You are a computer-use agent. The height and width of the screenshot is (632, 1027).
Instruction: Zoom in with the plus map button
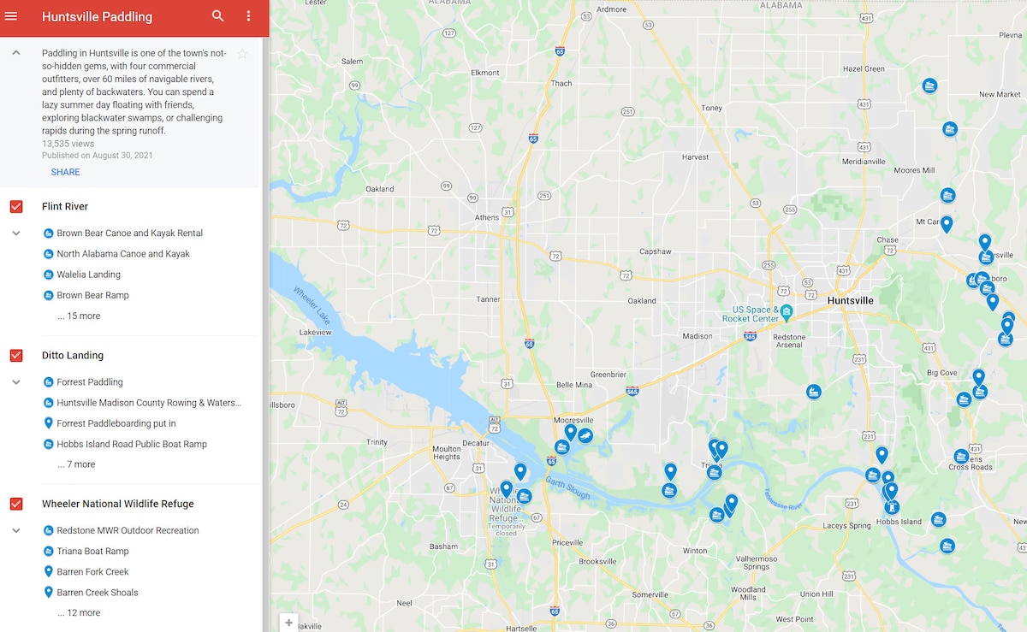click(289, 623)
